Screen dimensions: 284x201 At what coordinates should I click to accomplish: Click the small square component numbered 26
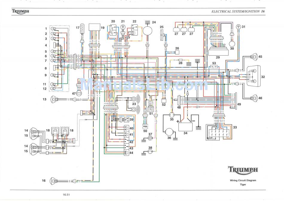(x=177, y=52)
